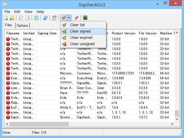
Task: Sort by Signing Date column header
Action: click(47, 33)
